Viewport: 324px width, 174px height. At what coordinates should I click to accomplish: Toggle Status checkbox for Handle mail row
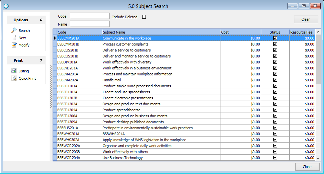coord(275,80)
